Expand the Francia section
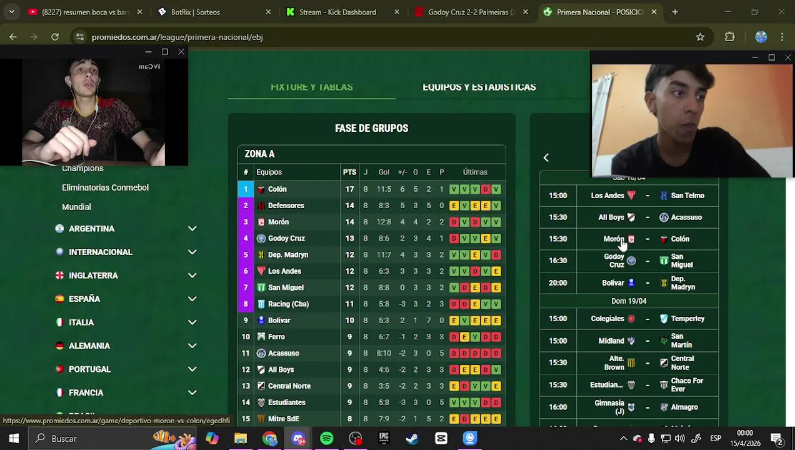Image resolution: width=795 pixels, height=450 pixels. (x=192, y=392)
